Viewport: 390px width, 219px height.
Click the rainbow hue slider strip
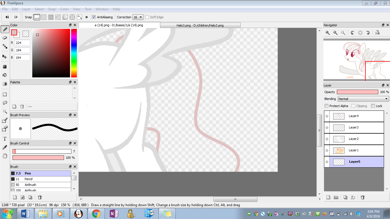point(74,53)
